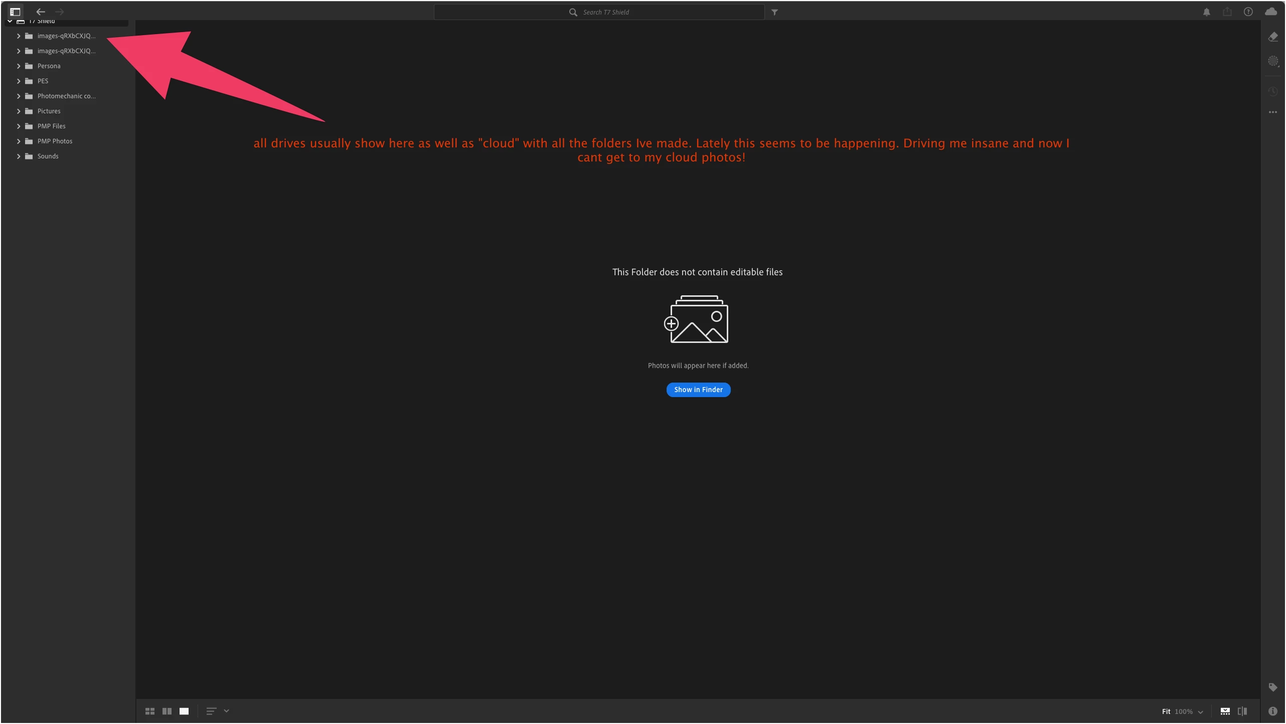Select the Healing eraser tool

(1272, 37)
